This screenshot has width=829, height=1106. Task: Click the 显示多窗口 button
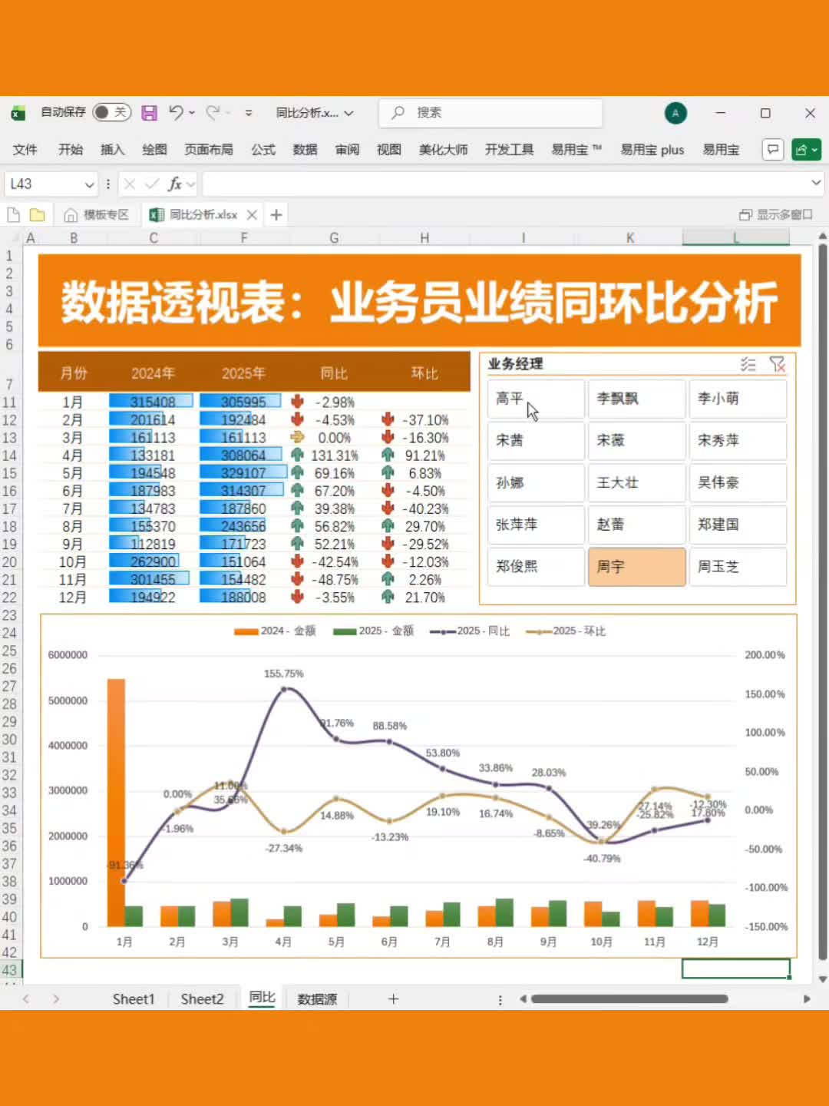(x=774, y=214)
